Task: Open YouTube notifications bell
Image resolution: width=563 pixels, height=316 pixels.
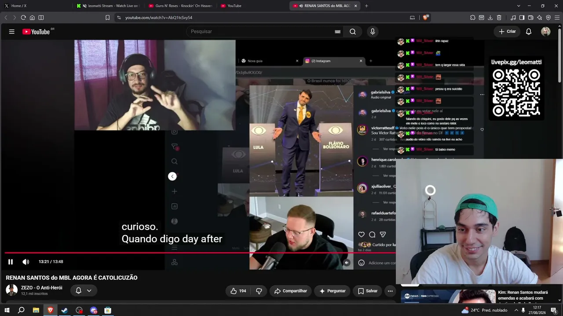Action: pos(529,32)
